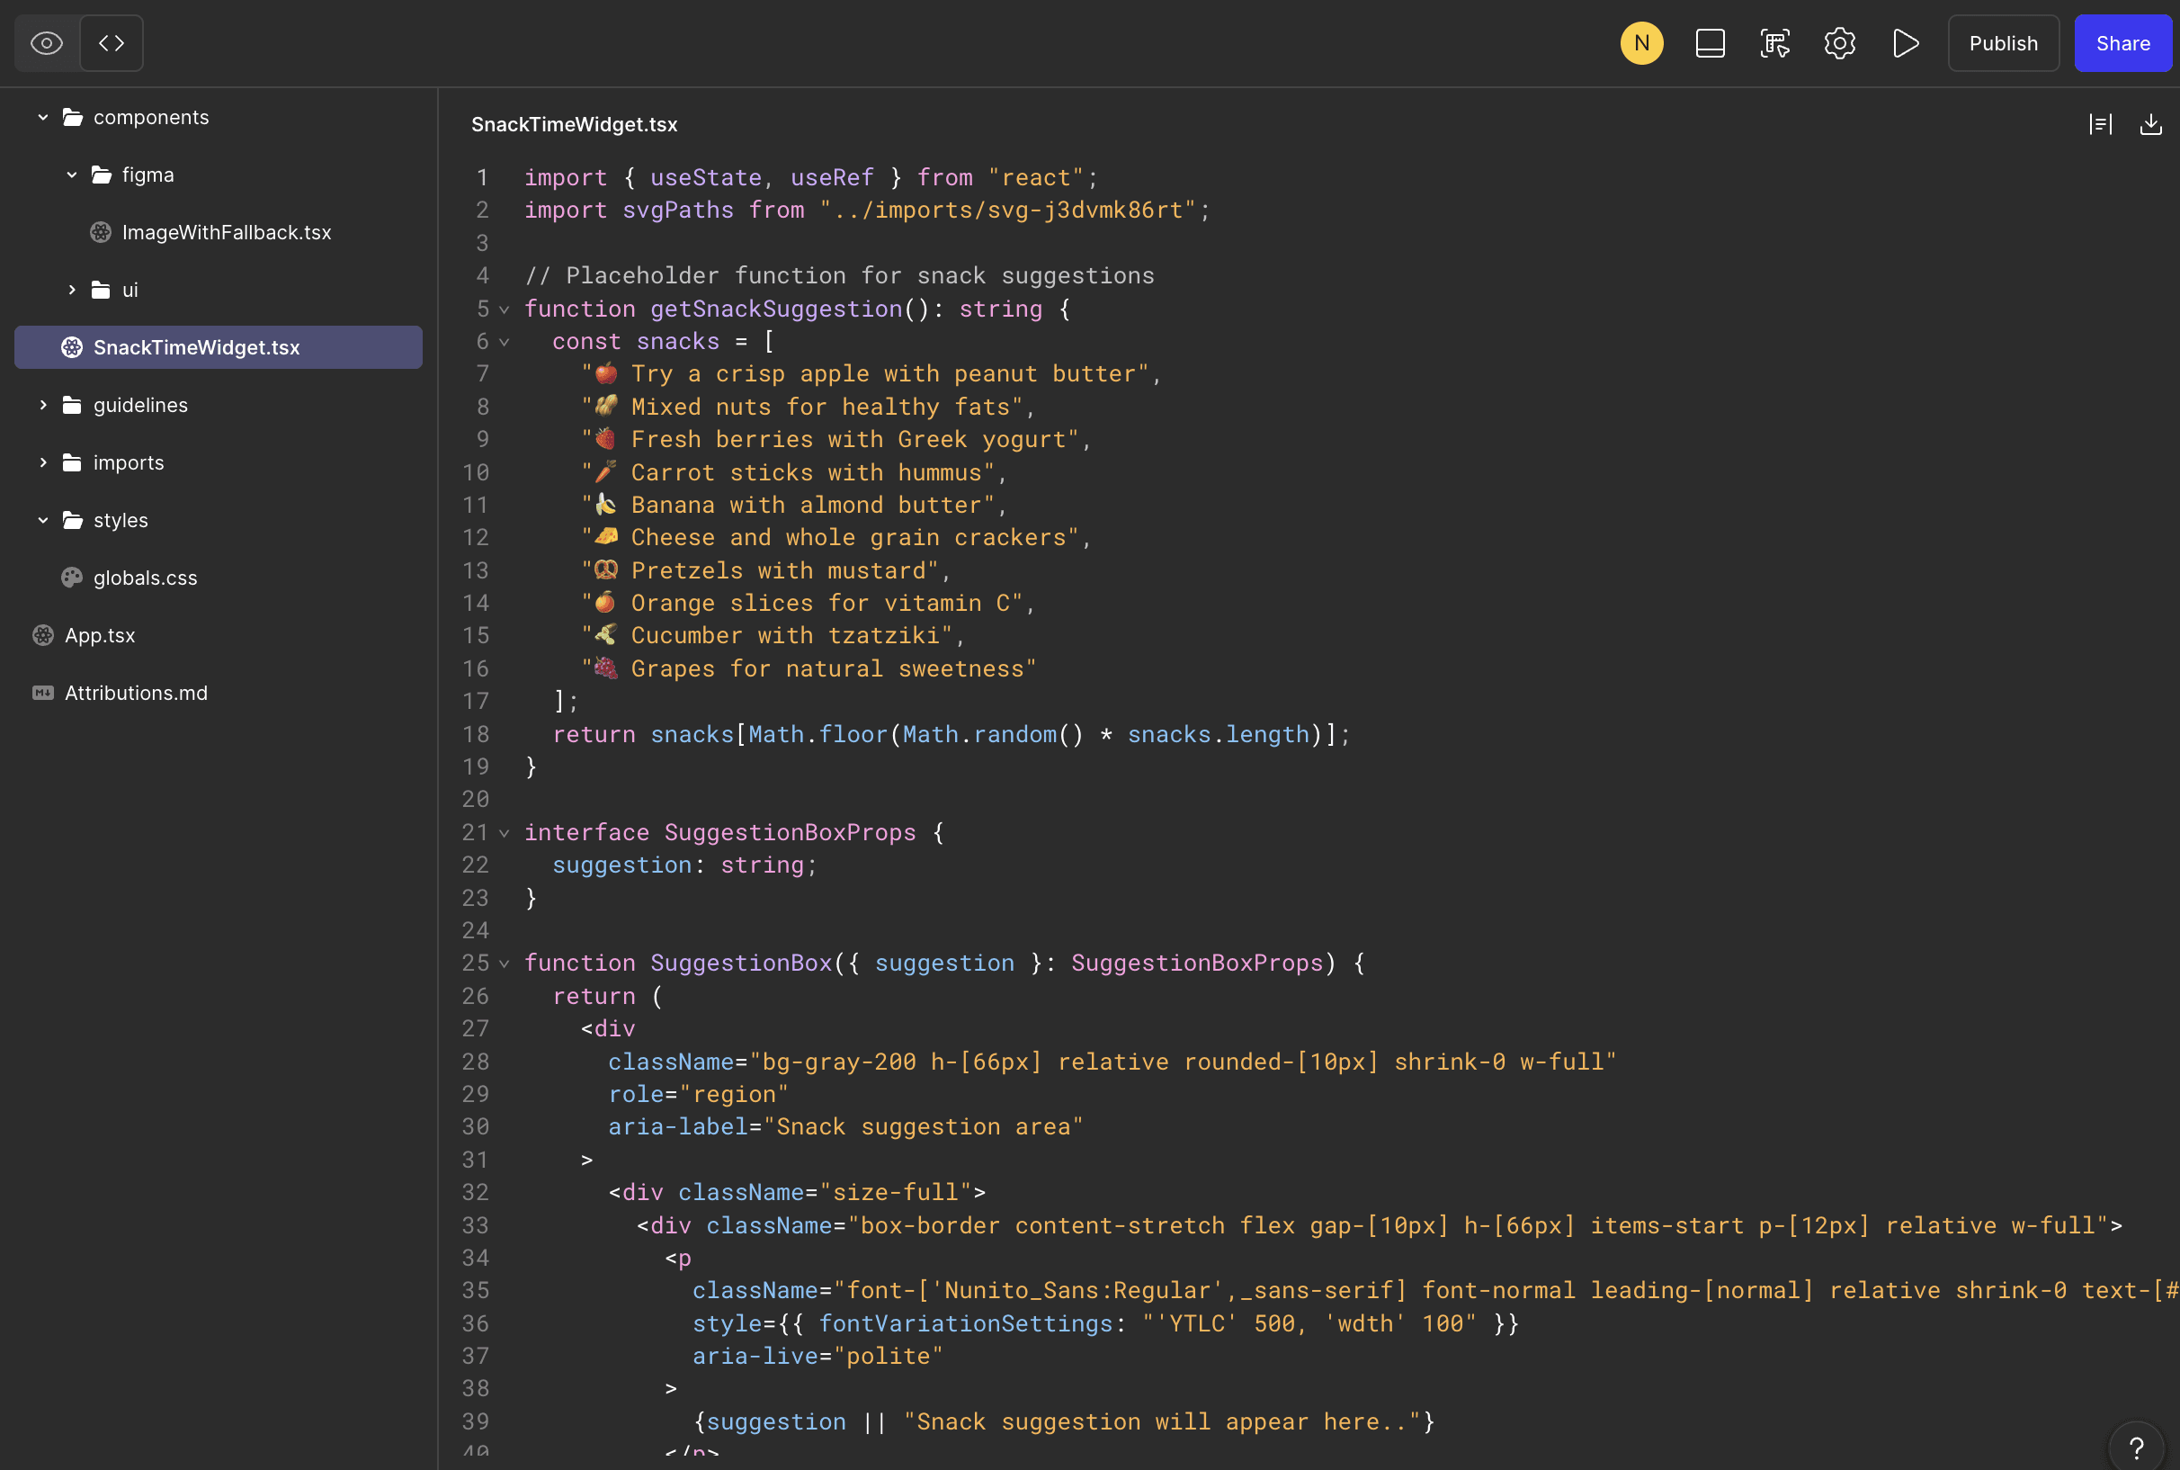Screen dimensions: 2180x1470
Task: Open the settings gear icon
Action: 1839,43
